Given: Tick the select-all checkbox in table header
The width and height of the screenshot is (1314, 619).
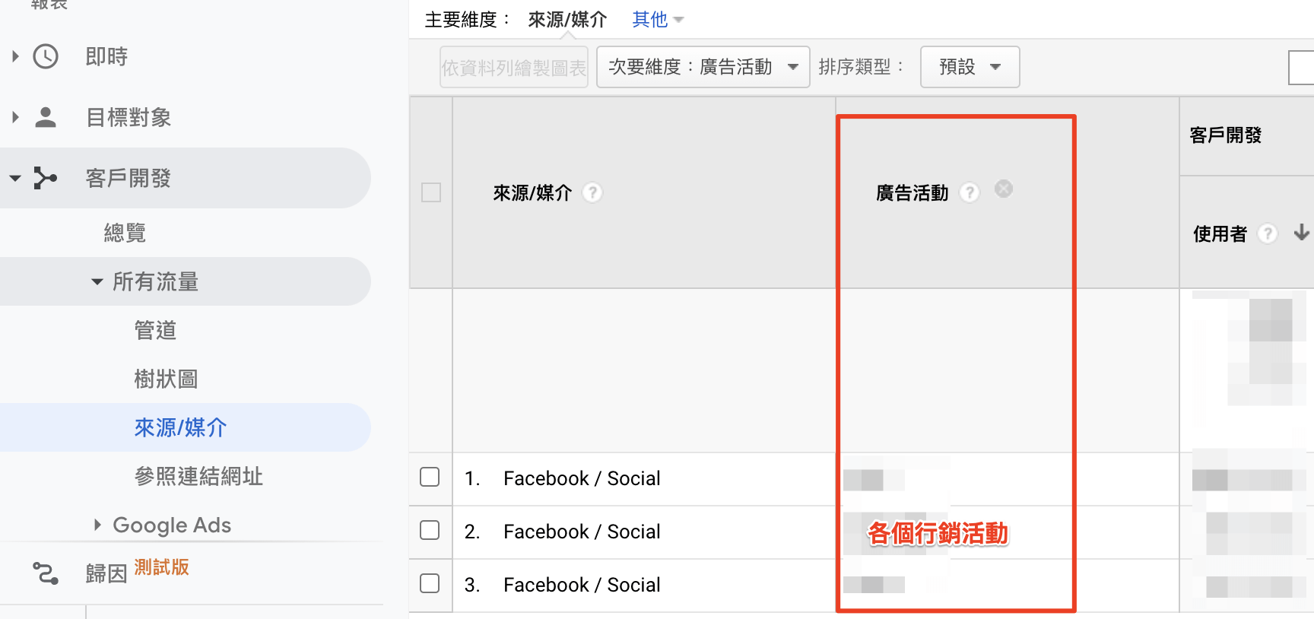Looking at the screenshot, I should [431, 192].
